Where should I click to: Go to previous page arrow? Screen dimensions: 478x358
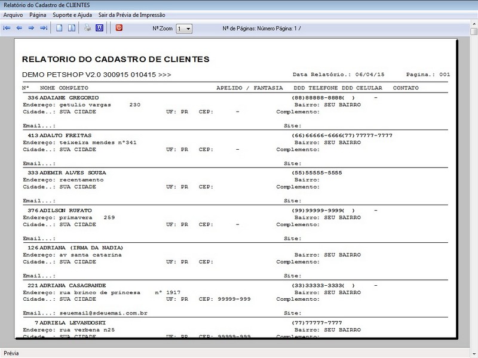point(19,28)
